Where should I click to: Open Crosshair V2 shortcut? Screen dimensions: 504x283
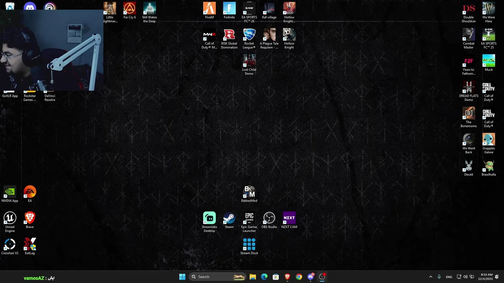[x=10, y=246]
